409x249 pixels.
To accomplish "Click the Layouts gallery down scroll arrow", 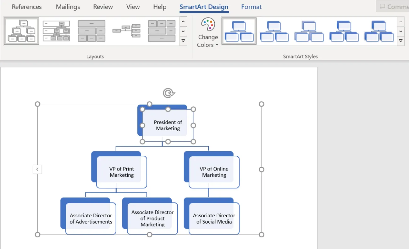I will pyautogui.click(x=183, y=31).
